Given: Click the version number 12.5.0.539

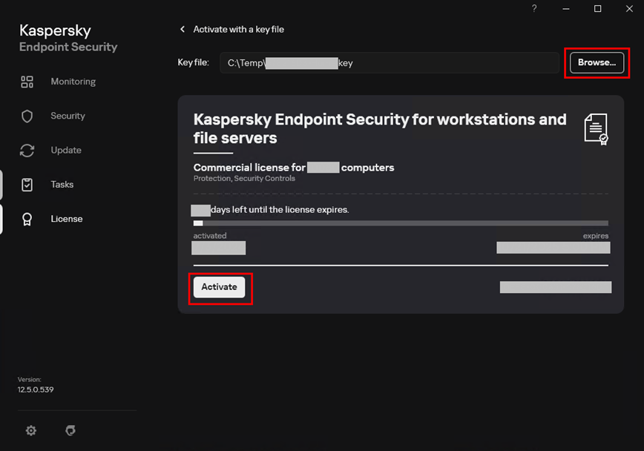Looking at the screenshot, I should click(36, 389).
